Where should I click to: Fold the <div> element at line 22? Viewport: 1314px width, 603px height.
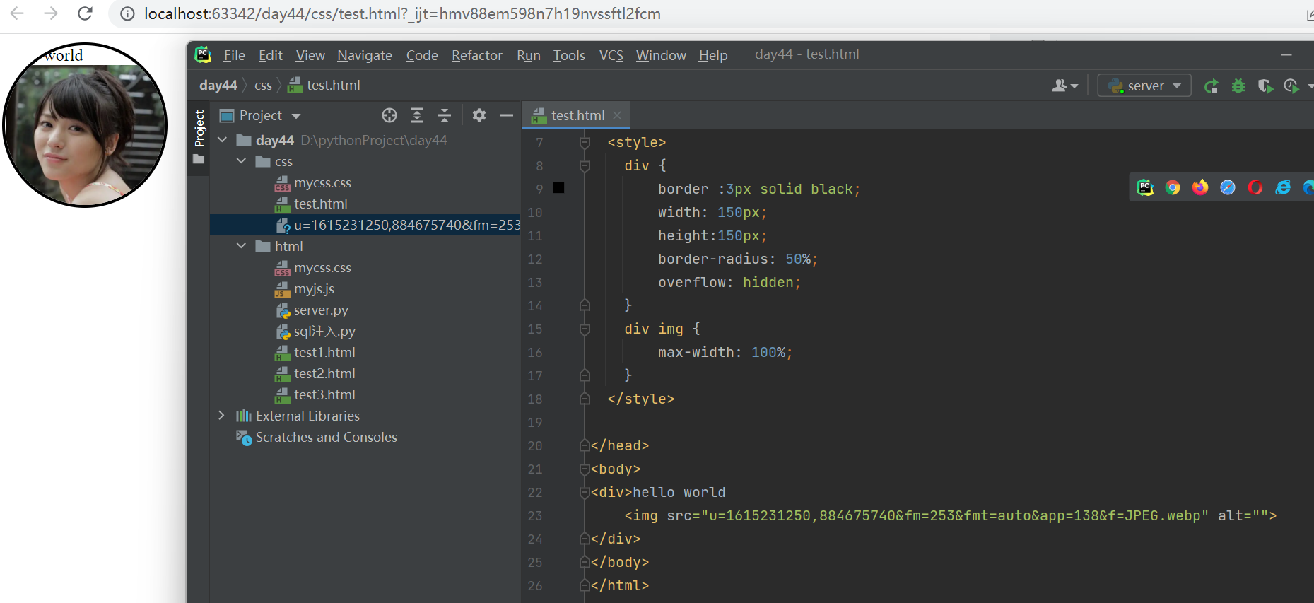click(x=585, y=492)
